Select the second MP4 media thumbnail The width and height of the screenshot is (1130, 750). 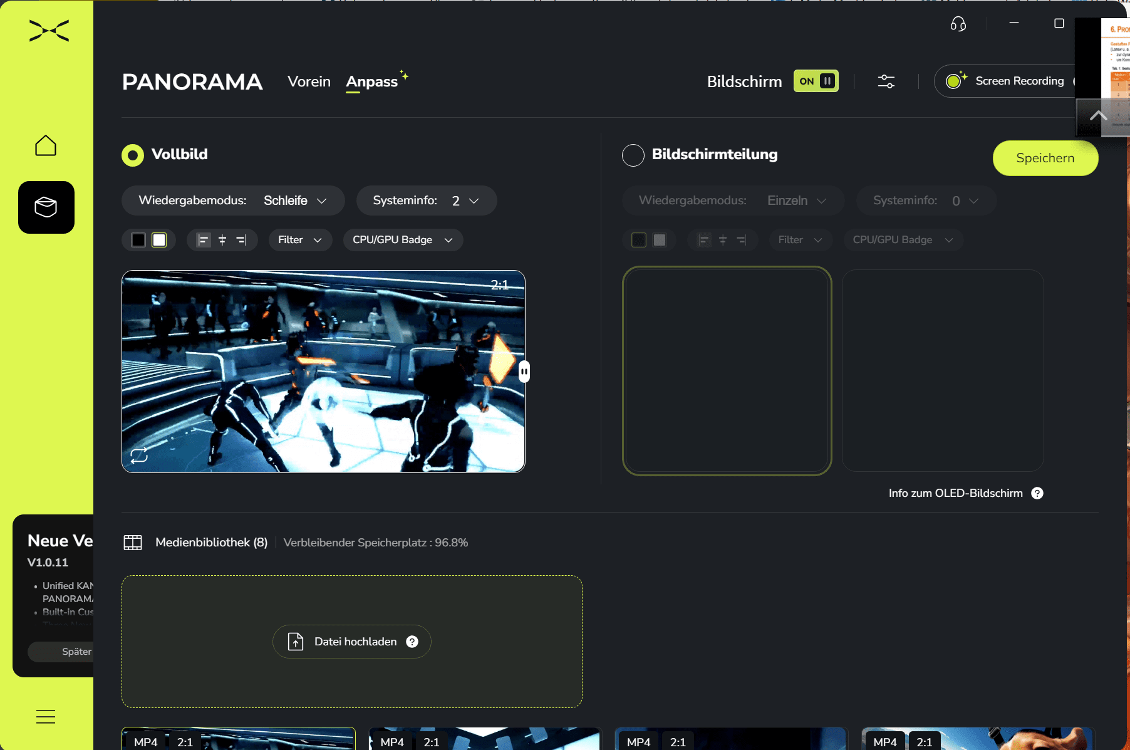tap(485, 739)
